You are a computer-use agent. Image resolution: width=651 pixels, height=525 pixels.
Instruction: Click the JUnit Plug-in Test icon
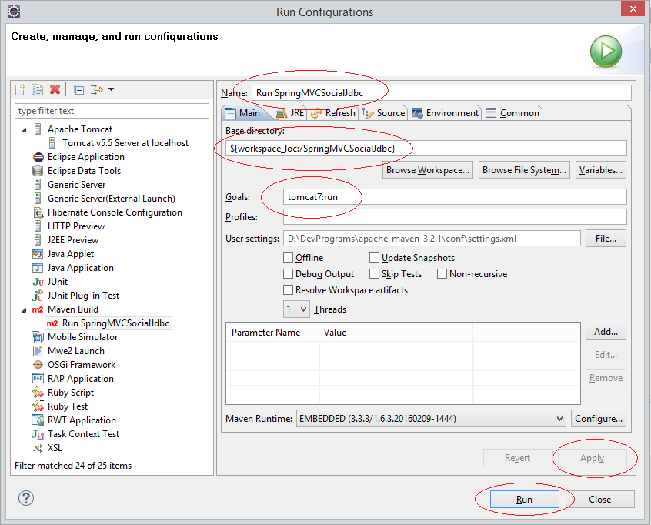pyautogui.click(x=38, y=296)
